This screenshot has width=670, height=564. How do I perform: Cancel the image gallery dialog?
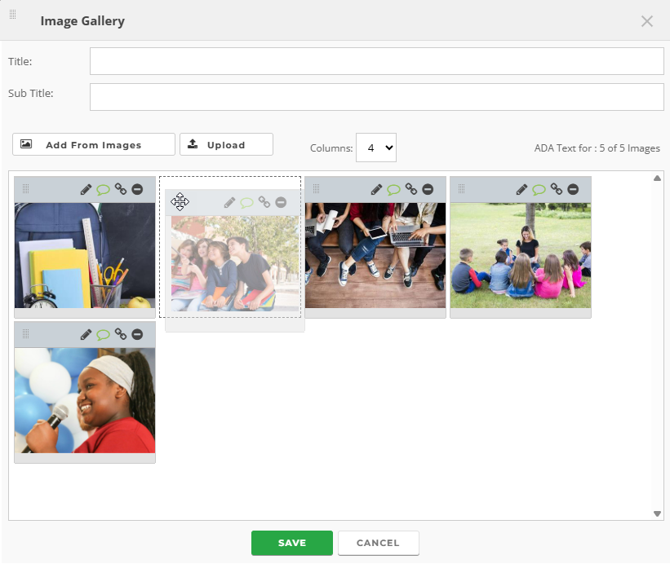pyautogui.click(x=378, y=543)
